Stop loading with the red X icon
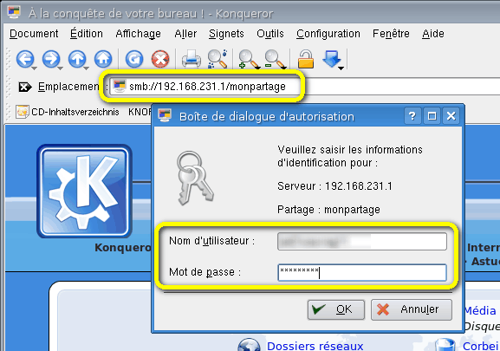The width and height of the screenshot is (500, 351). coord(160,59)
